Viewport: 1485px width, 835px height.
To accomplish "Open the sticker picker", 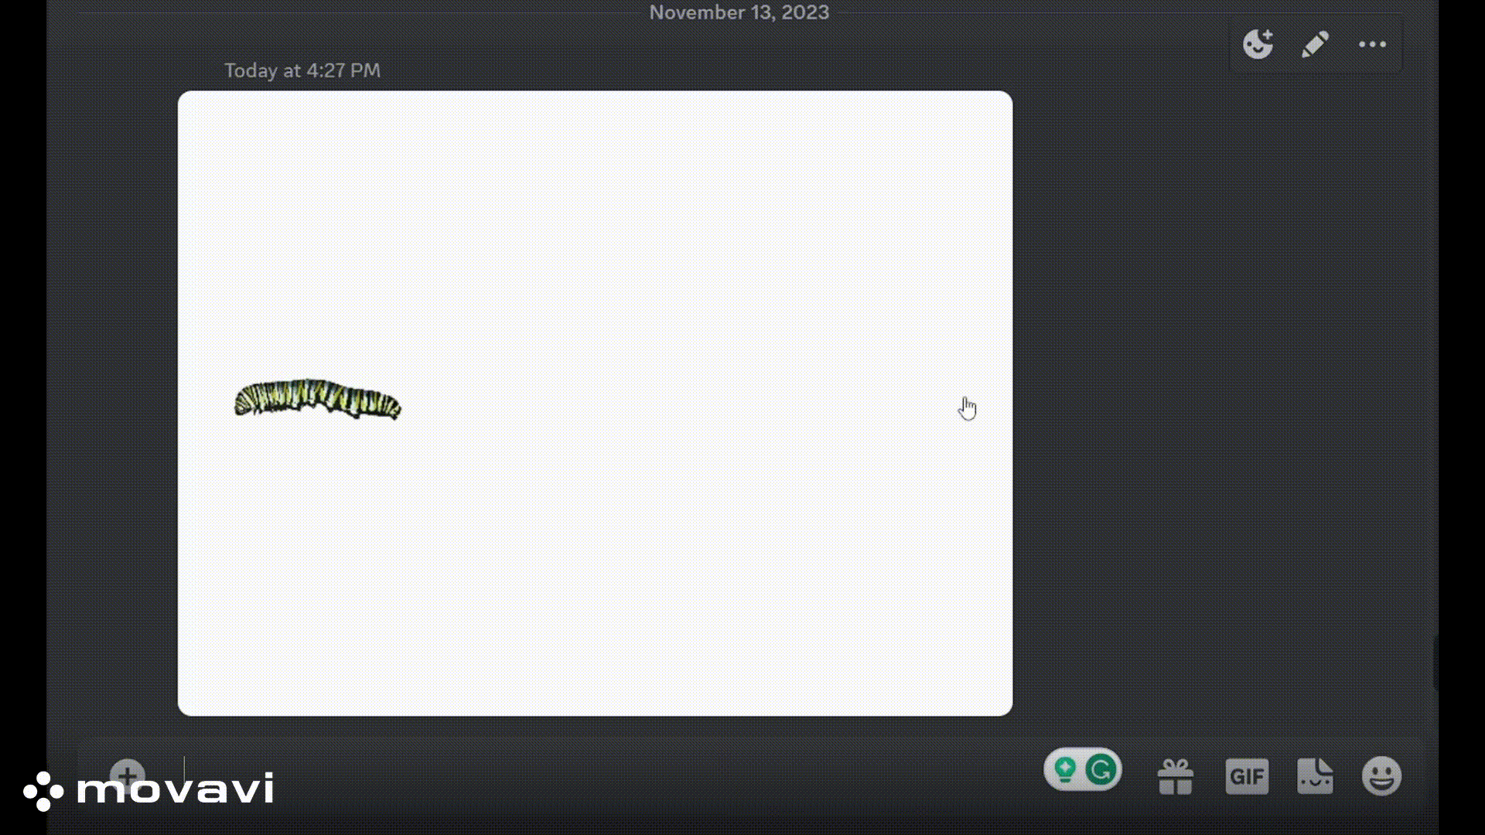I will coord(1316,775).
